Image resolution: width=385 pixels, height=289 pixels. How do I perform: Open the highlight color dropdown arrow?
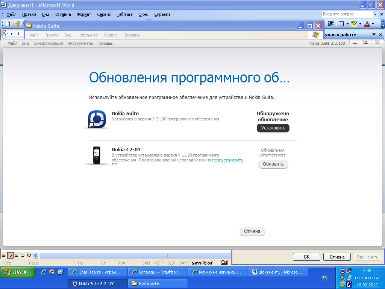pos(360,24)
